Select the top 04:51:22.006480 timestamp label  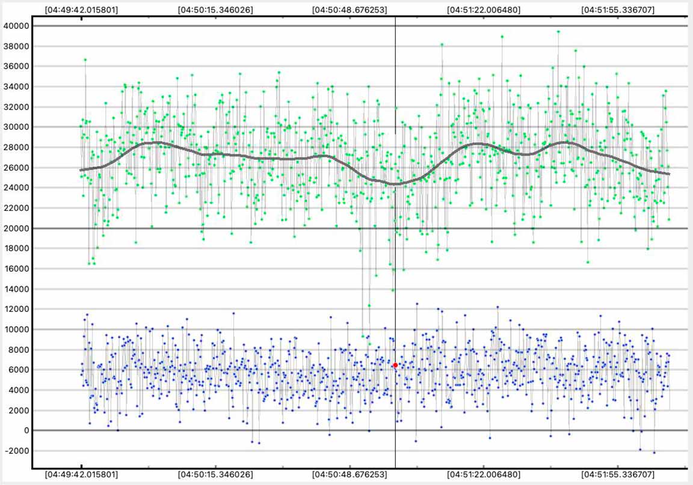tap(484, 10)
